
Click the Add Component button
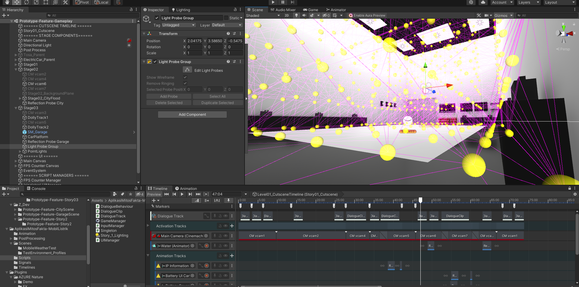(192, 115)
